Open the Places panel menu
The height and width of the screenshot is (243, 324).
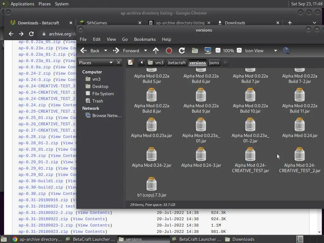tap(44, 4)
